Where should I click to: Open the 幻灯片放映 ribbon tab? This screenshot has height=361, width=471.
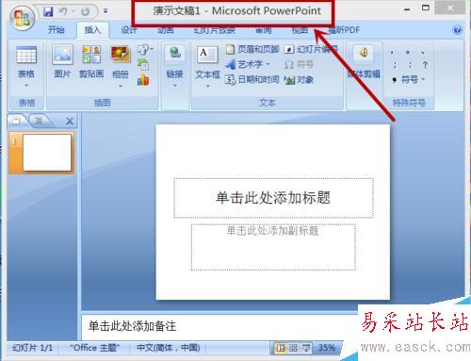215,30
